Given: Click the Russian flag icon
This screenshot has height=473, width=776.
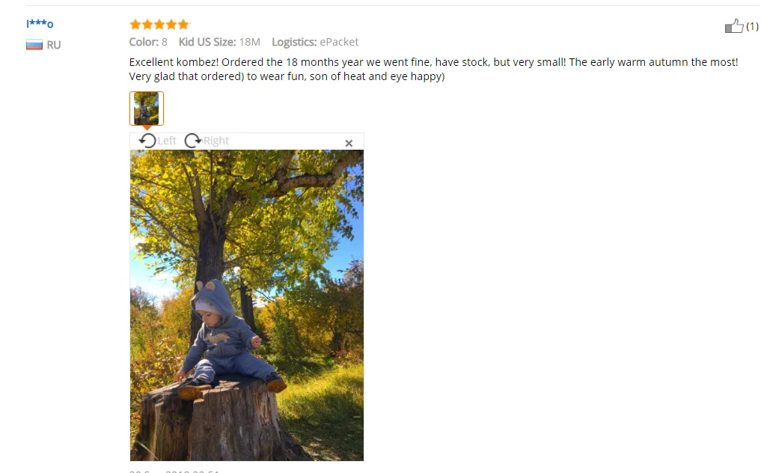Looking at the screenshot, I should (x=34, y=45).
